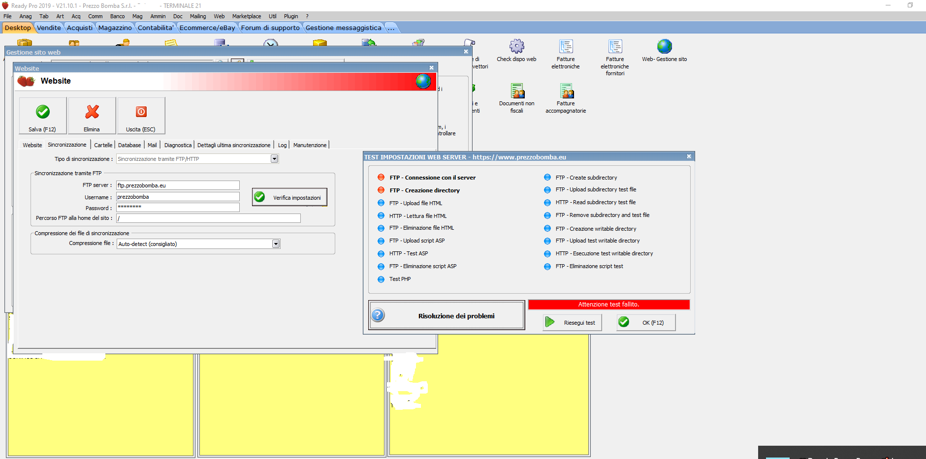Image resolution: width=926 pixels, height=459 pixels.
Task: Click the Password input field
Action: tap(178, 207)
